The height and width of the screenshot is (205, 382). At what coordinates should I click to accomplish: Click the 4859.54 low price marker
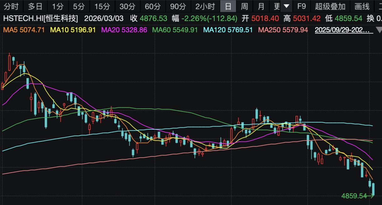354,196
